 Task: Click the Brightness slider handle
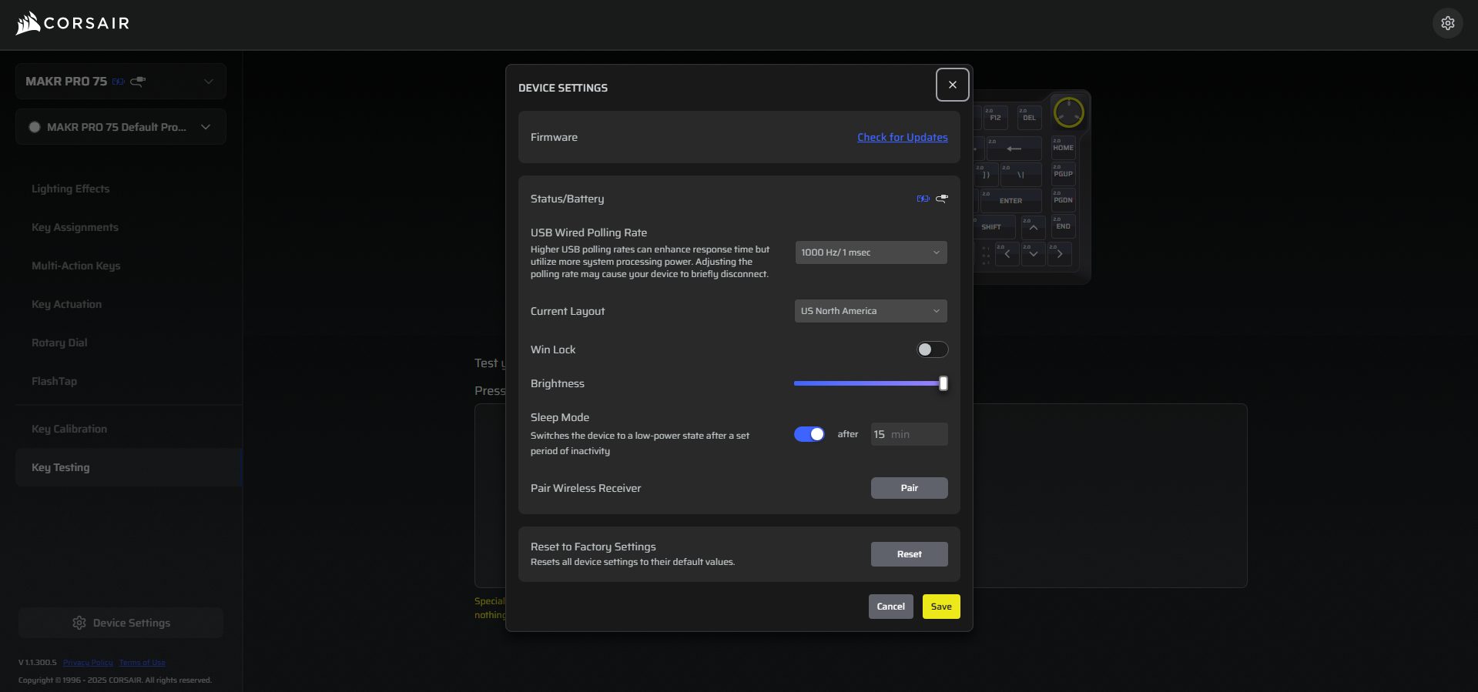click(x=943, y=383)
